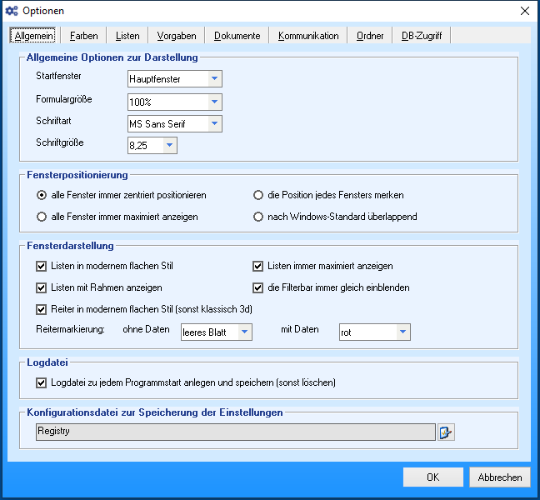Toggle 'Listen mit Rahmen anzeigen' checkbox
Image resolution: width=540 pixels, height=500 pixels.
[x=42, y=288]
